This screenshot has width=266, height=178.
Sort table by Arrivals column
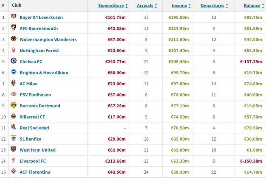point(147,6)
